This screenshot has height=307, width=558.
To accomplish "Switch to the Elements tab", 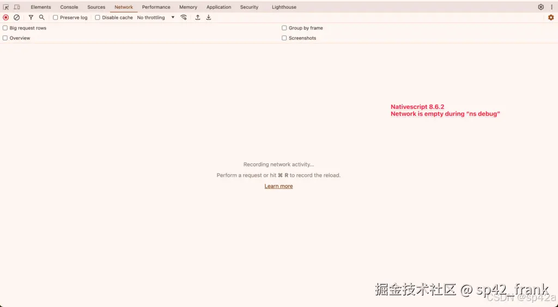I will [x=40, y=7].
